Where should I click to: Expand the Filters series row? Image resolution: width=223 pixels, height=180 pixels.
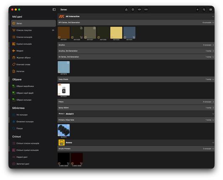click(136, 102)
